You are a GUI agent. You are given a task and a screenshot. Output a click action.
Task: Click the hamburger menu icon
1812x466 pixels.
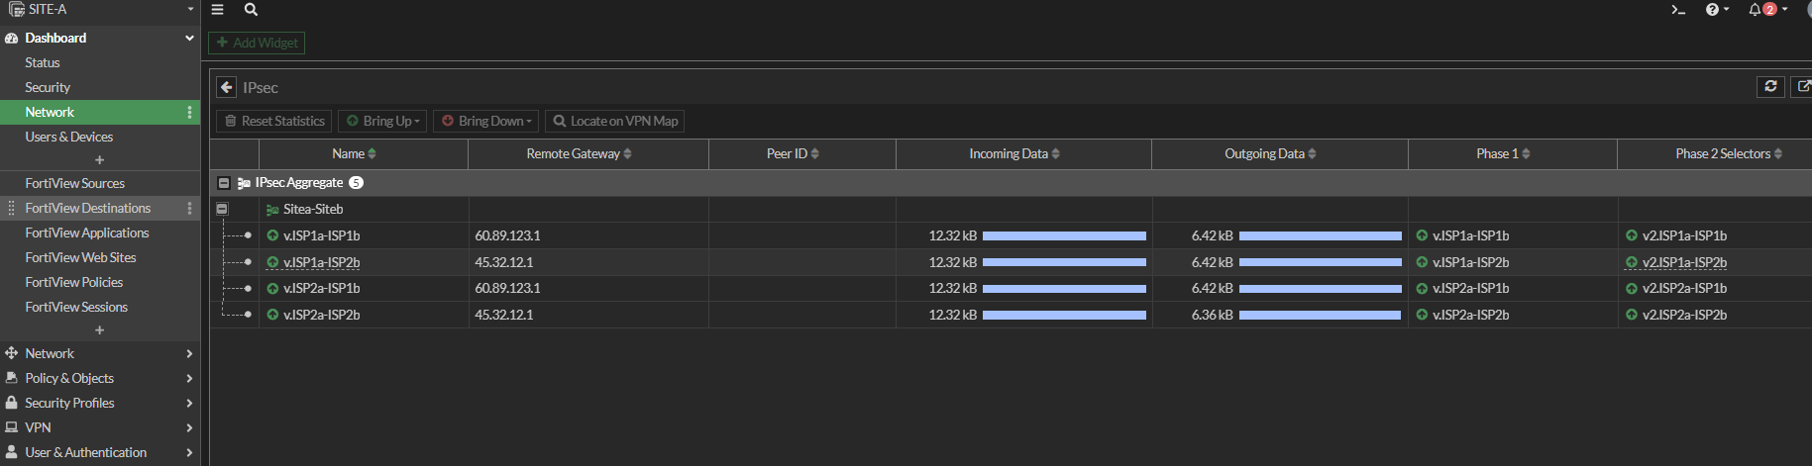tap(218, 10)
